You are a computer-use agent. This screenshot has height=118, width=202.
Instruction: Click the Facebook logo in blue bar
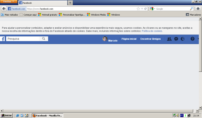(2, 39)
